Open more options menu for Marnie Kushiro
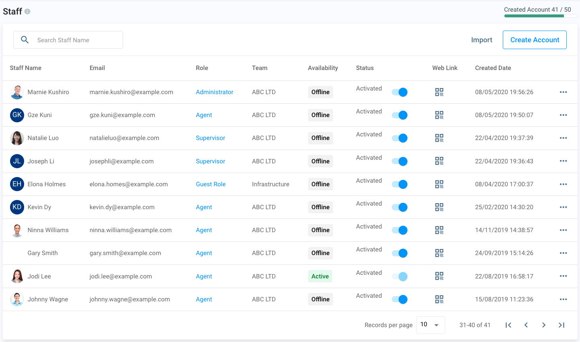This screenshot has height=342, width=580. [563, 92]
